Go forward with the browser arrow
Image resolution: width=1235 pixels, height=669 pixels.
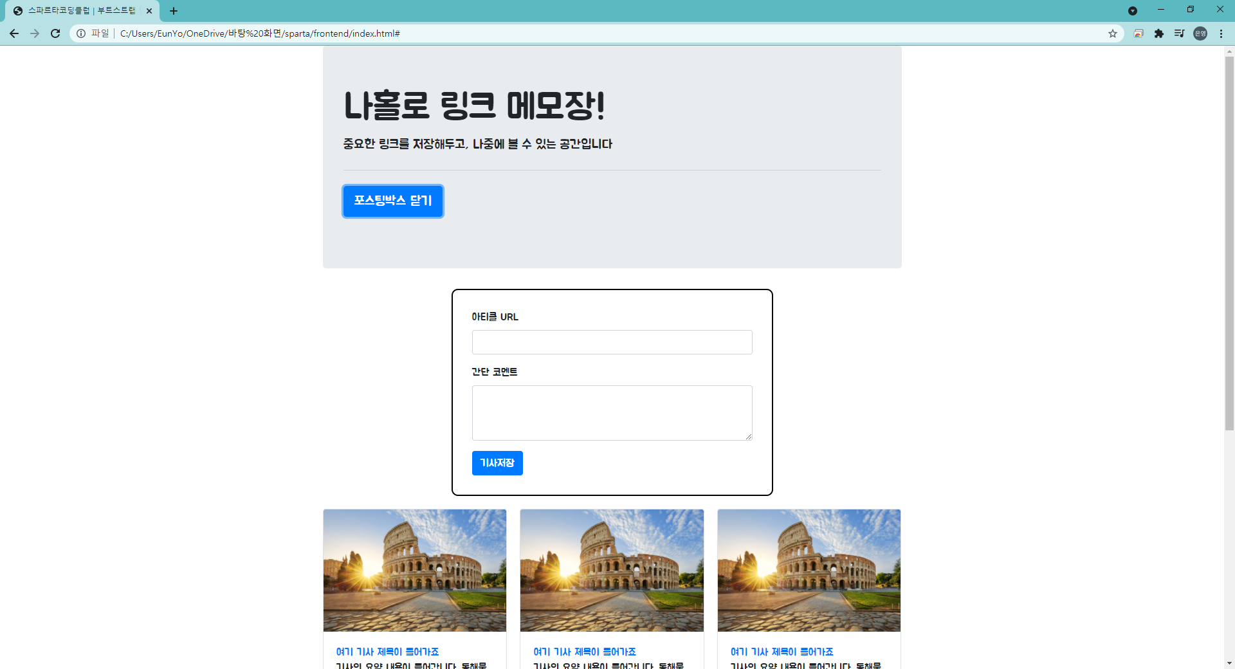click(35, 33)
